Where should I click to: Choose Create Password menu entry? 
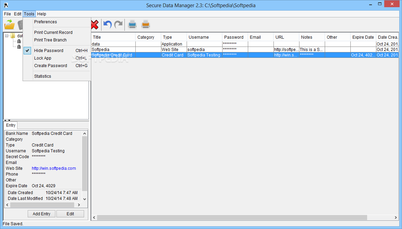[57, 66]
